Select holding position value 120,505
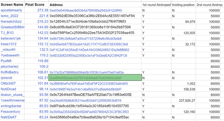224x121 pixels. (x=183, y=33)
